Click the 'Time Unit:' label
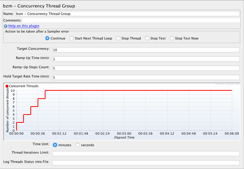Screen dimensions: 244x169 [41, 144]
